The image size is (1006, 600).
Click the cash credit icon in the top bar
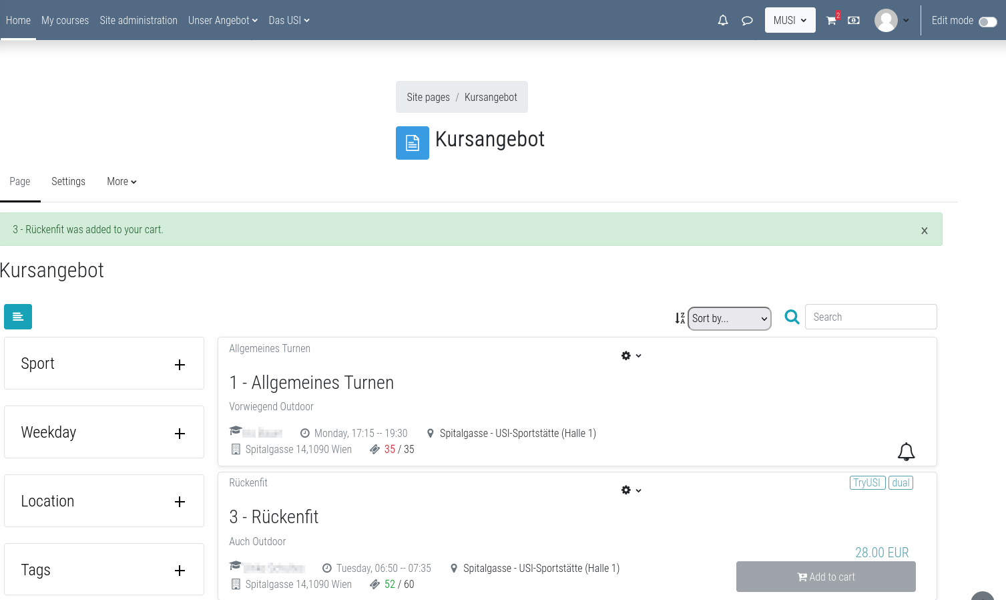coord(854,21)
